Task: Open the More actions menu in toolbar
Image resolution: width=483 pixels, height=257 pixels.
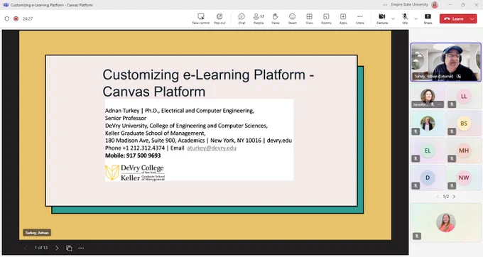Action: [360, 18]
